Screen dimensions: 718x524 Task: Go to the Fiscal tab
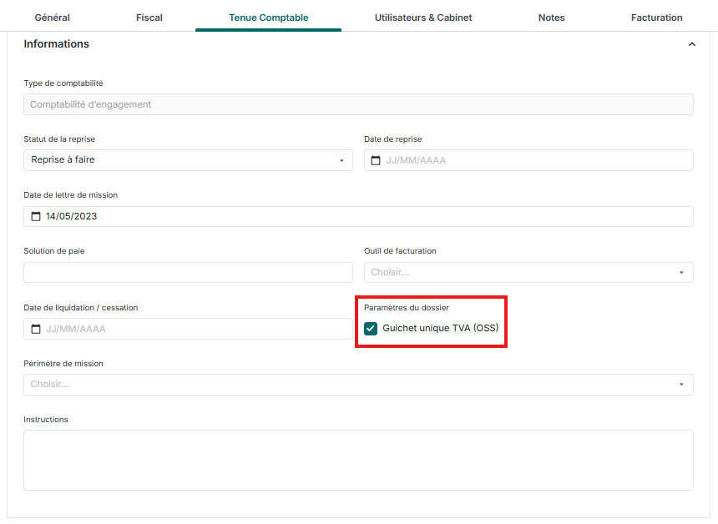click(x=149, y=18)
